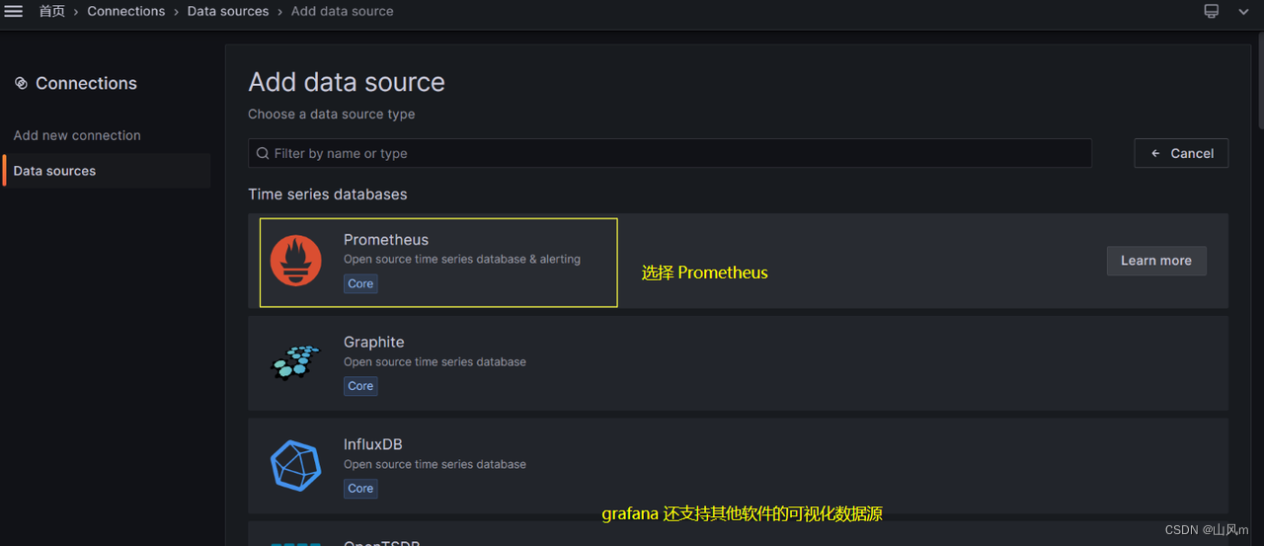This screenshot has width=1264, height=546.
Task: Click Learn more for Prometheus
Action: [x=1156, y=261]
